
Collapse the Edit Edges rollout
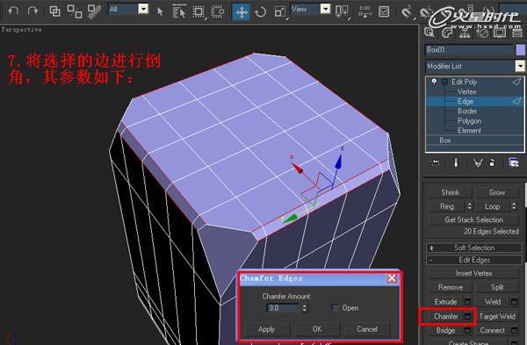474,260
